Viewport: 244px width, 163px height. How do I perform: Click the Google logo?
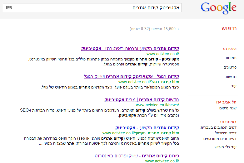[x=218, y=8]
